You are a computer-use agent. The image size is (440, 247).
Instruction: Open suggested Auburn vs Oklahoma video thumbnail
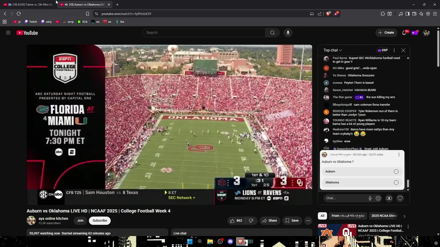[x=337, y=230]
